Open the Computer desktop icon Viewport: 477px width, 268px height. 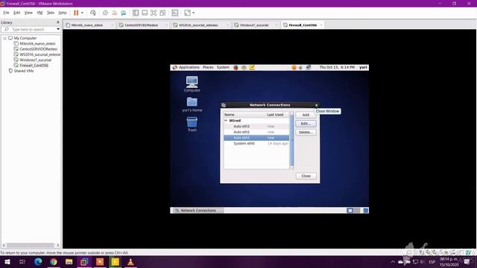click(x=192, y=84)
